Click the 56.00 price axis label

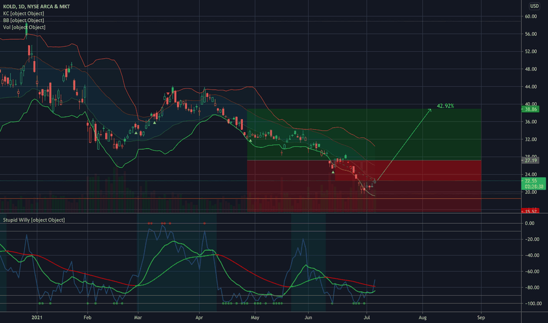[x=530, y=34]
